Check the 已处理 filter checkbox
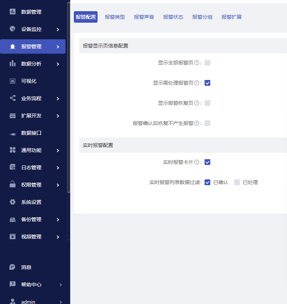This screenshot has height=304, width=287. tap(237, 182)
